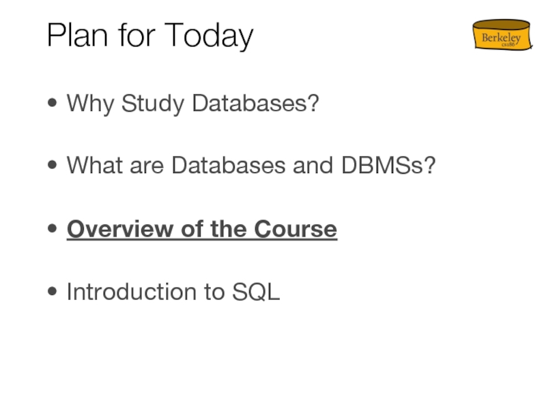The image size is (546, 409).
Task: Click the word "Berkeley" on the logo
Action: click(x=501, y=38)
